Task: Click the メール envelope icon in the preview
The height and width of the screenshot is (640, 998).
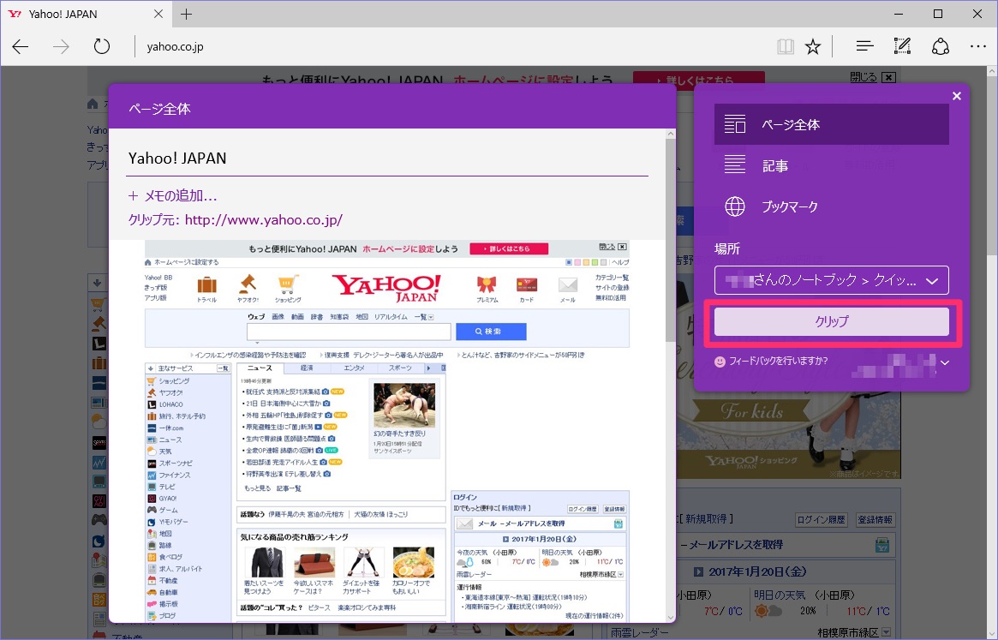Action: tap(568, 284)
